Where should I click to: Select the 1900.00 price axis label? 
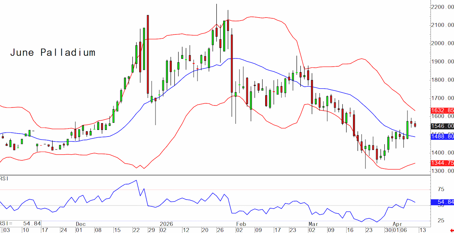click(442, 62)
